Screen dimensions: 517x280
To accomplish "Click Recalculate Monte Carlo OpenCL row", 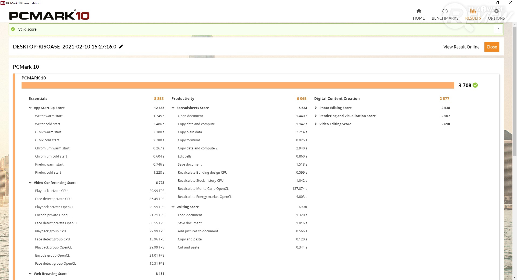I will point(242,188).
